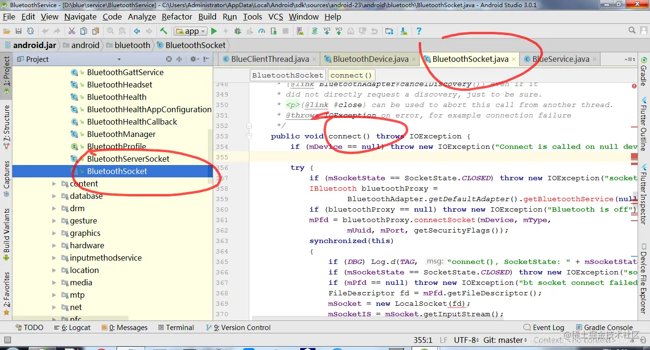Viewport: 650px width, 350px height.
Task: Click the Sync Project with Gradle icon
Action: tap(315, 31)
